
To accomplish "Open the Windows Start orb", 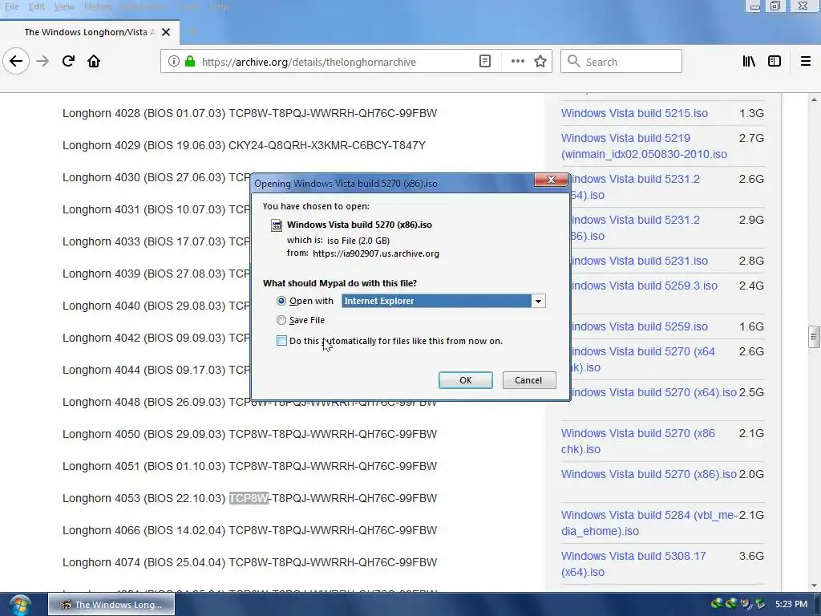I will [19, 605].
